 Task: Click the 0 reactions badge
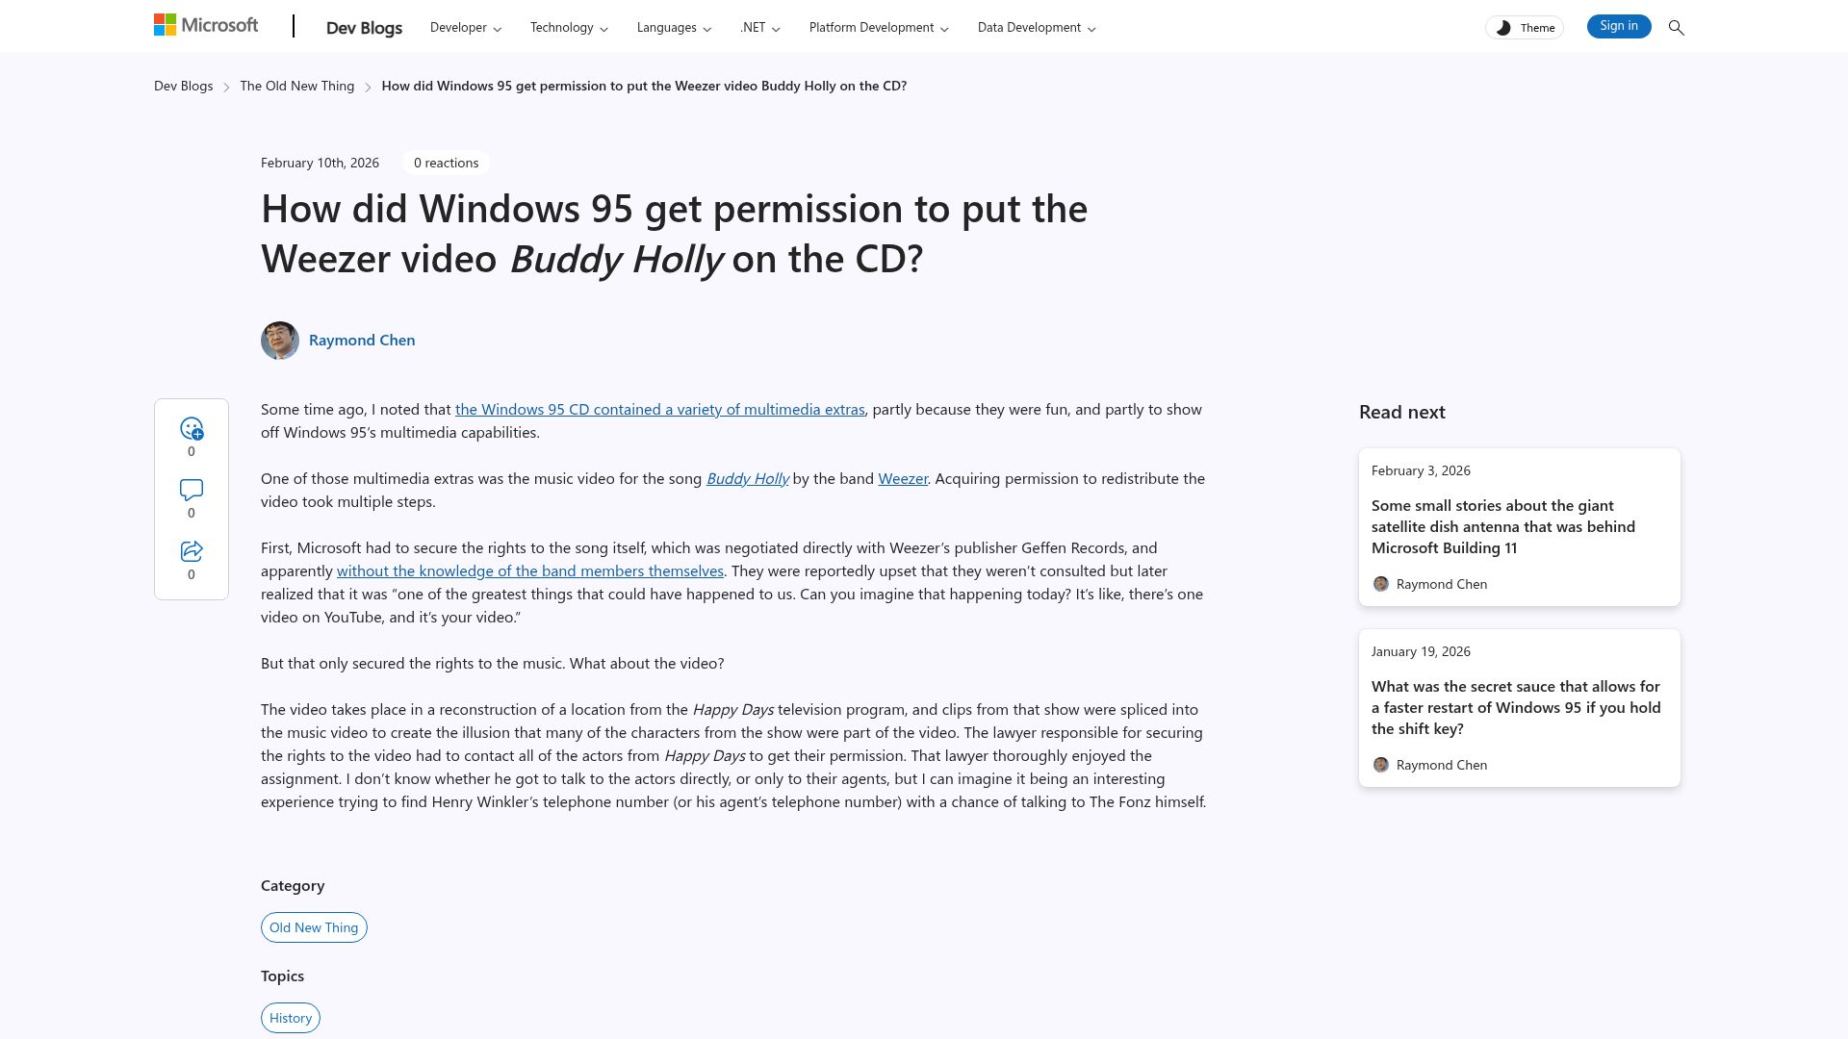point(446,163)
